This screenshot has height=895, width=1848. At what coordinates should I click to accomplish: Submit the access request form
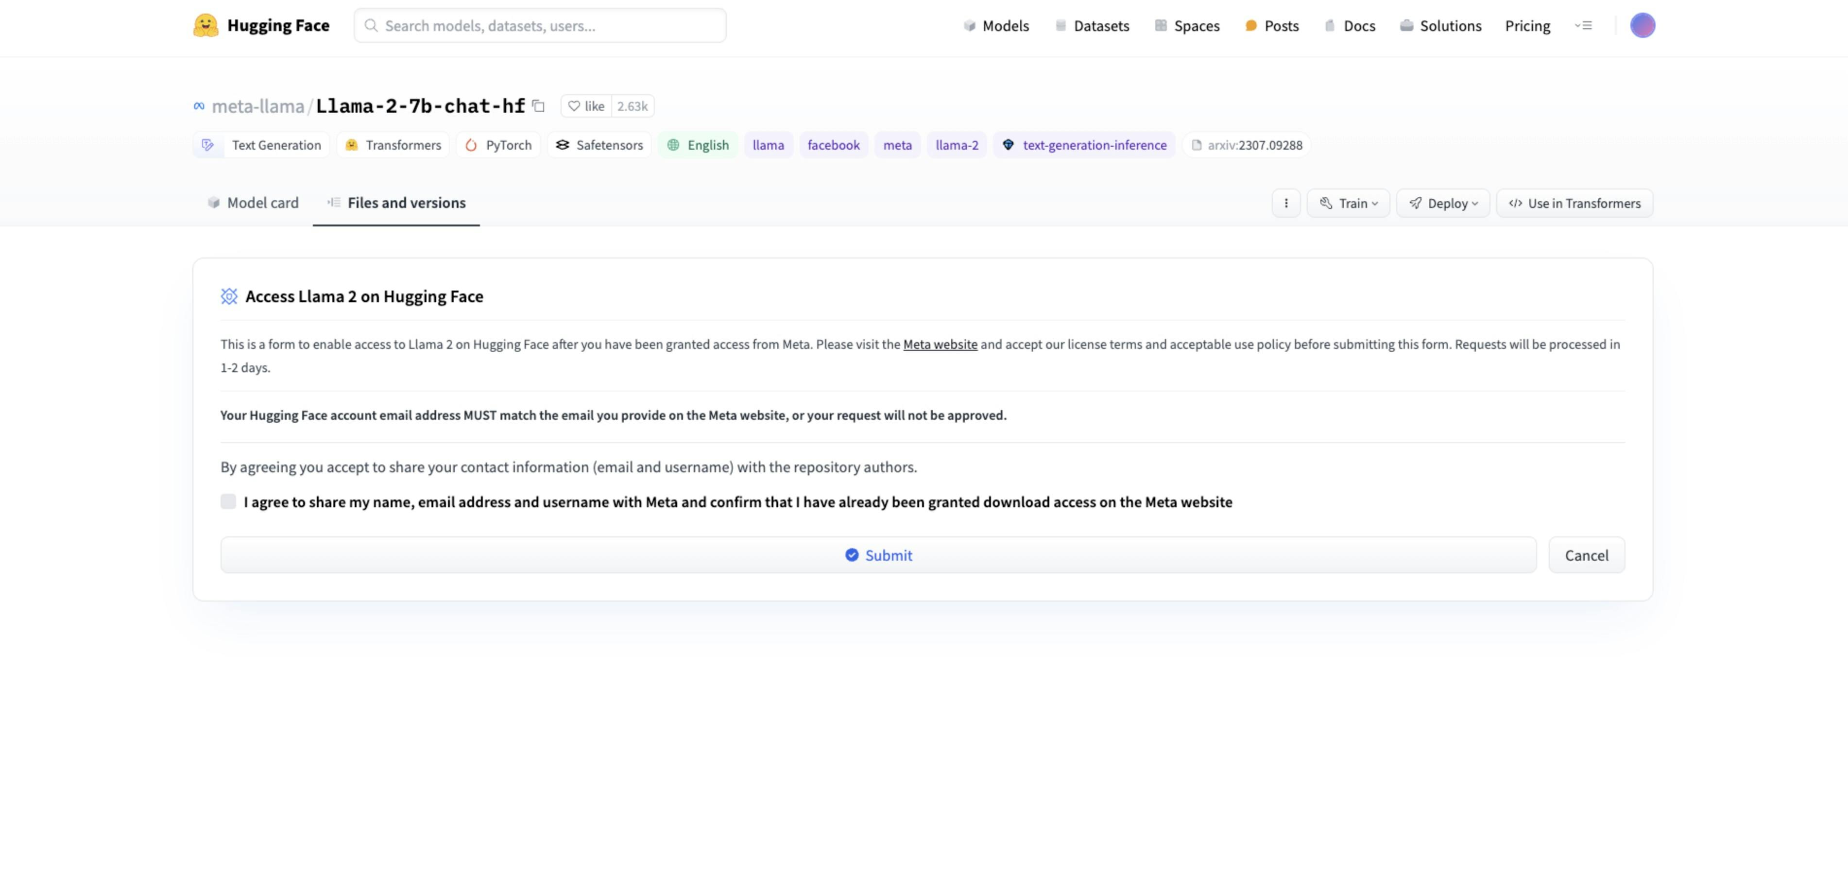pyautogui.click(x=878, y=555)
